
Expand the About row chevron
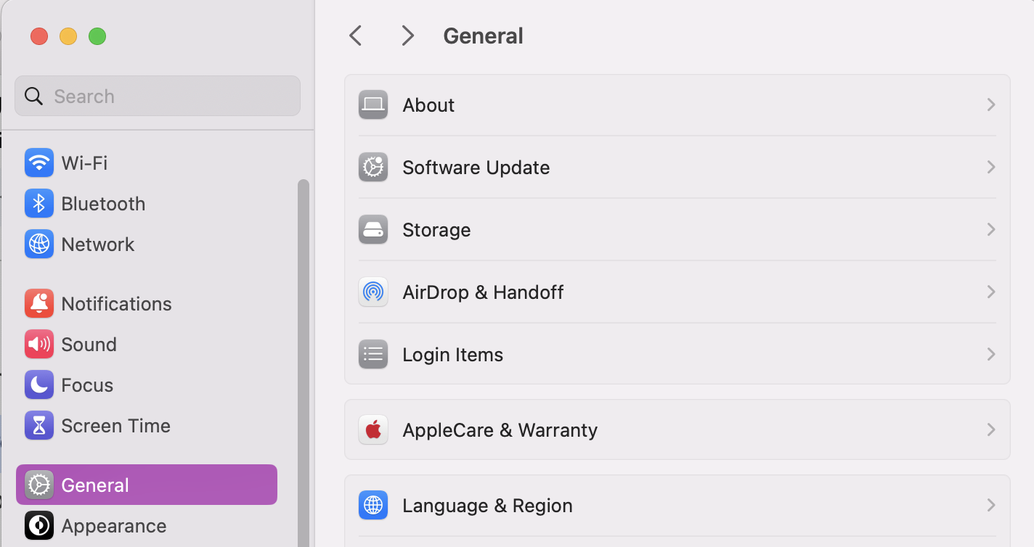(x=990, y=104)
